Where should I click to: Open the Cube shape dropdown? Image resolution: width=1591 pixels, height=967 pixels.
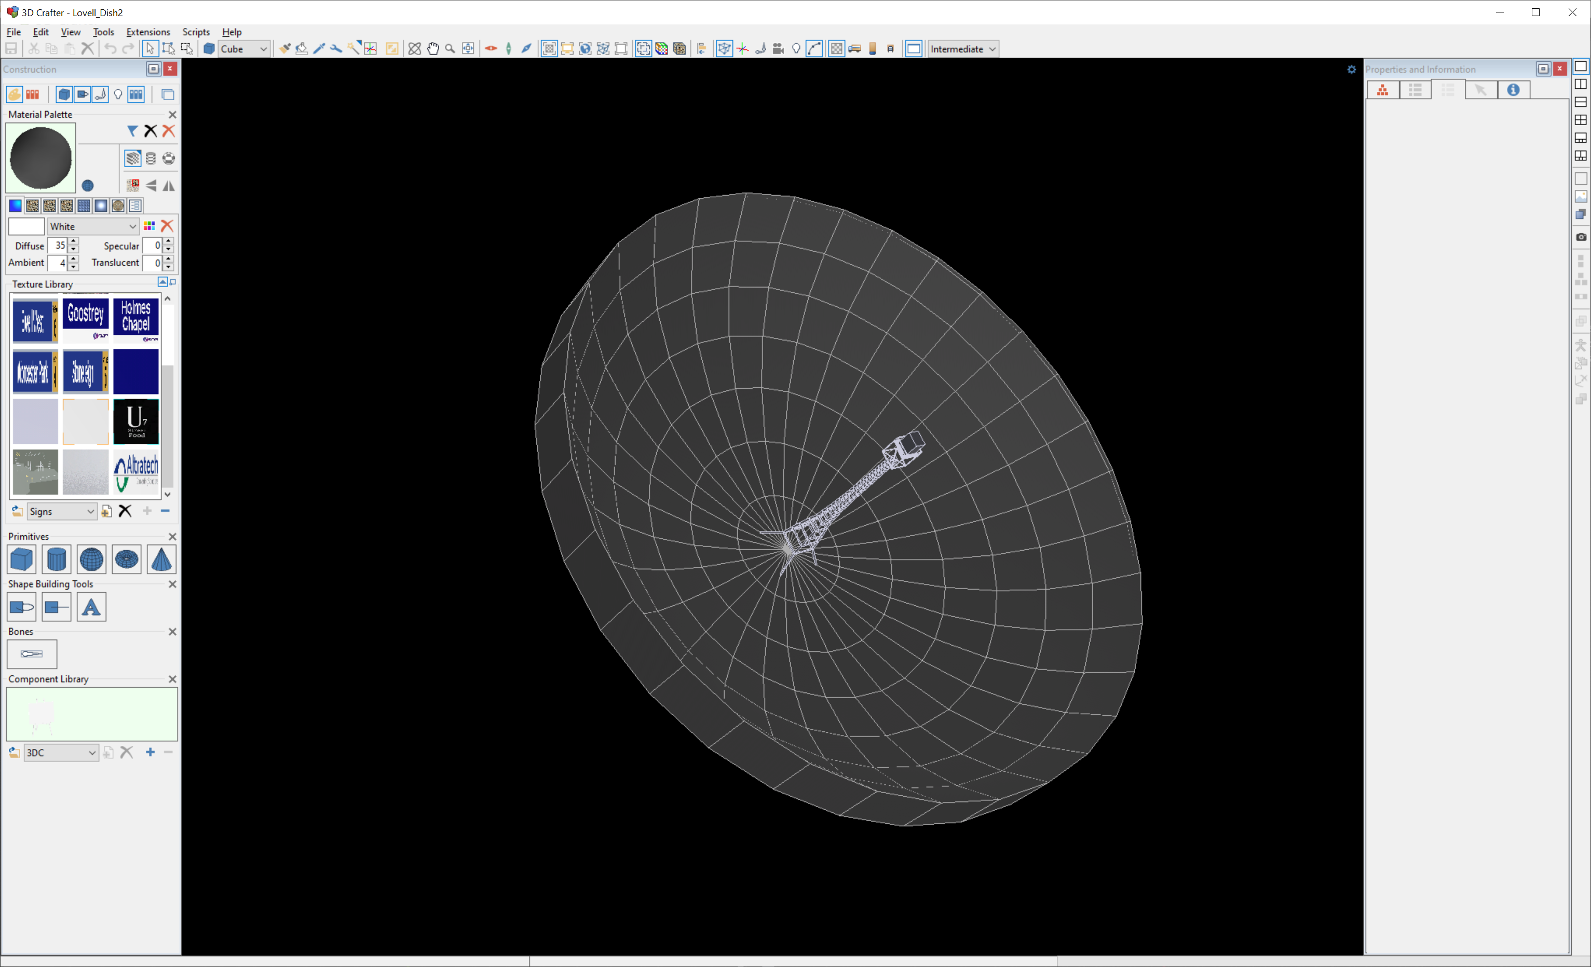(x=263, y=49)
